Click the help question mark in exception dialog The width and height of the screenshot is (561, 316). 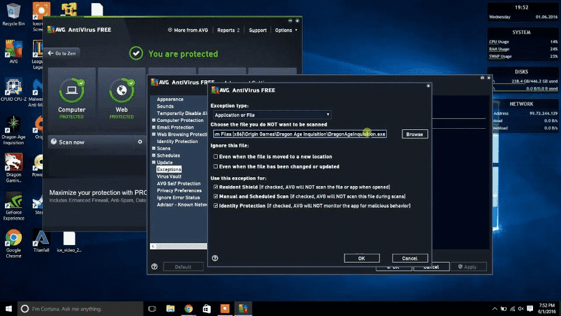[x=215, y=258]
